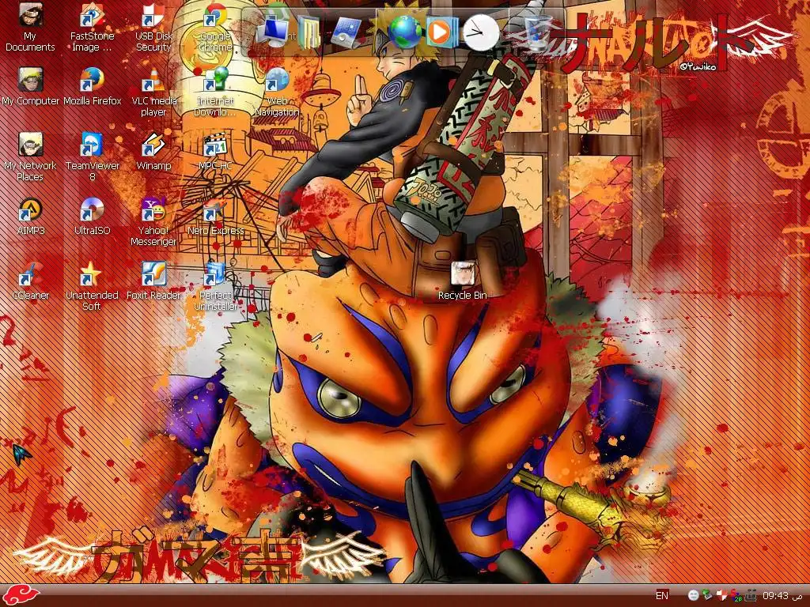Launch Winamp from desktop
Image resolution: width=810 pixels, height=607 pixels.
click(153, 151)
